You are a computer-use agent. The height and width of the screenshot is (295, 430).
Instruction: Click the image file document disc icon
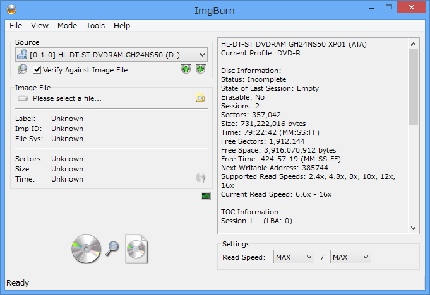click(x=136, y=249)
